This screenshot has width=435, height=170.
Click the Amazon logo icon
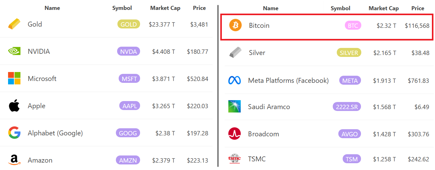click(14, 160)
